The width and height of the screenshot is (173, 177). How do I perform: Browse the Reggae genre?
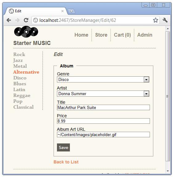pos(22,96)
